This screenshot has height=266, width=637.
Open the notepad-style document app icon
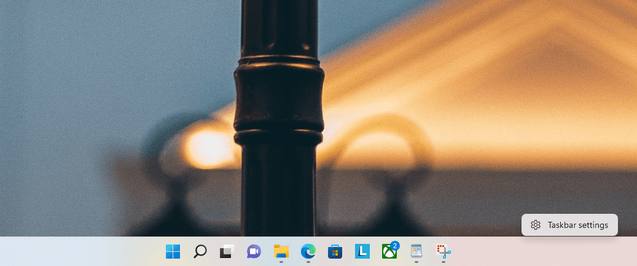click(416, 251)
